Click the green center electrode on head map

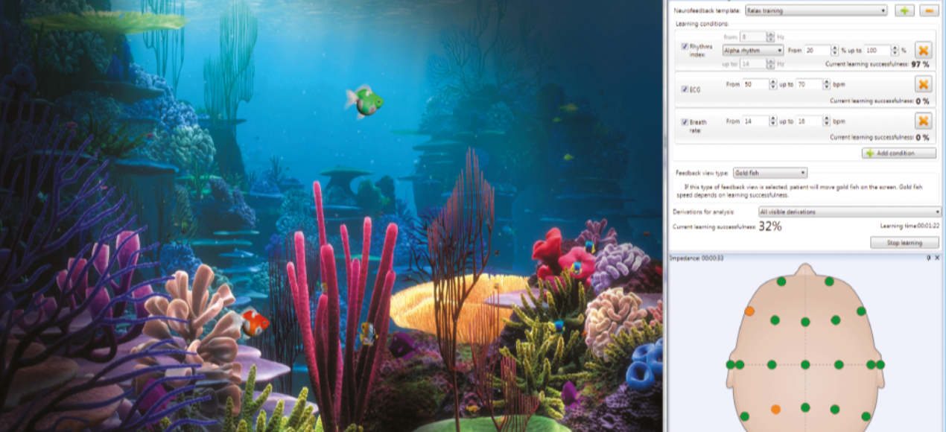(805, 364)
